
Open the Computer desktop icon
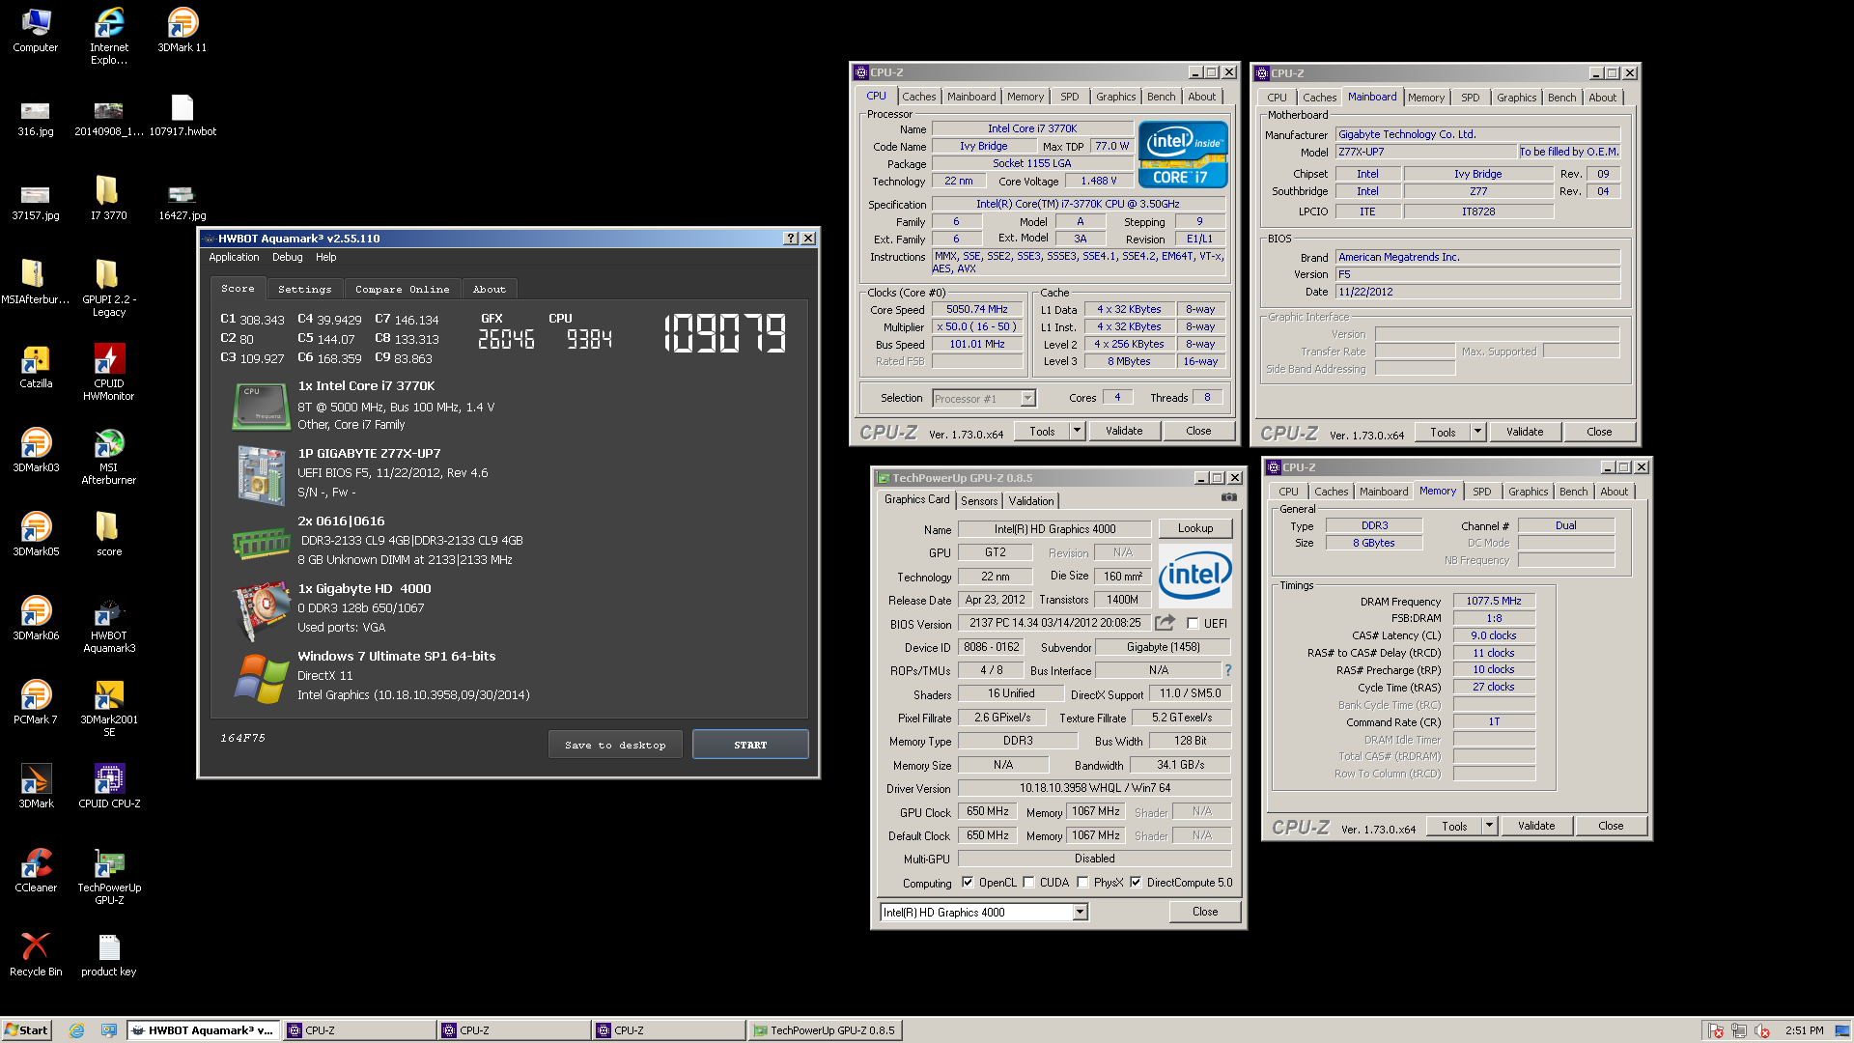pos(36,30)
